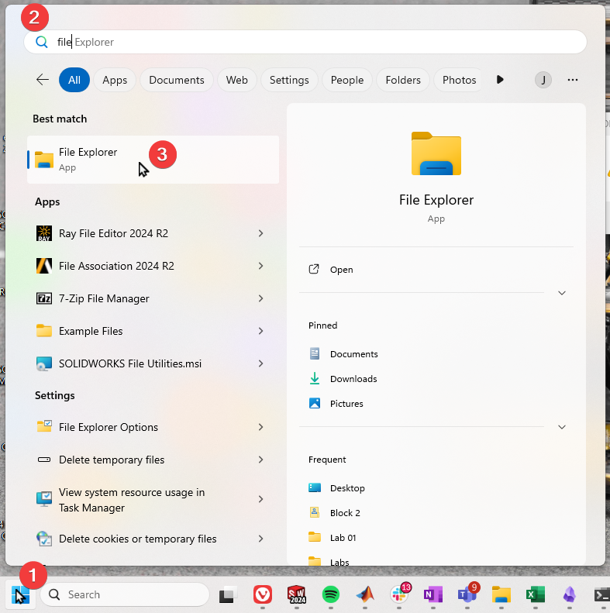Screen dimensions: 610x613
Task: Open the three-dot more options menu
Action: point(573,80)
